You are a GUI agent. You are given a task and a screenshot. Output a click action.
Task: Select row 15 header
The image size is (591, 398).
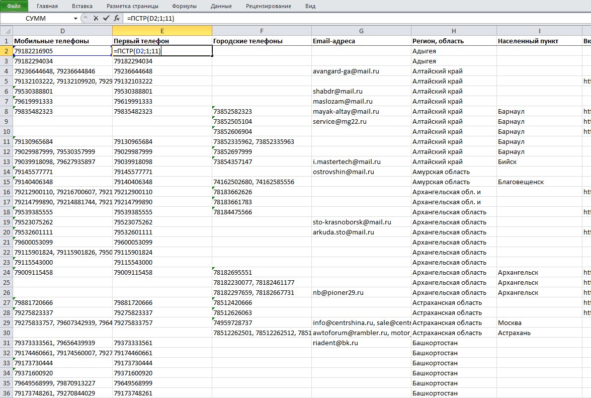coord(7,182)
